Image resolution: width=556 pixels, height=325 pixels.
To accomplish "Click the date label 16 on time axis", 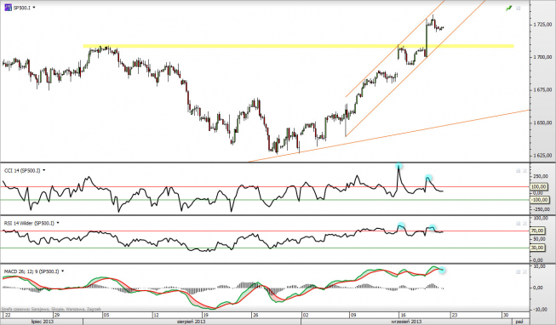I will tap(404, 315).
